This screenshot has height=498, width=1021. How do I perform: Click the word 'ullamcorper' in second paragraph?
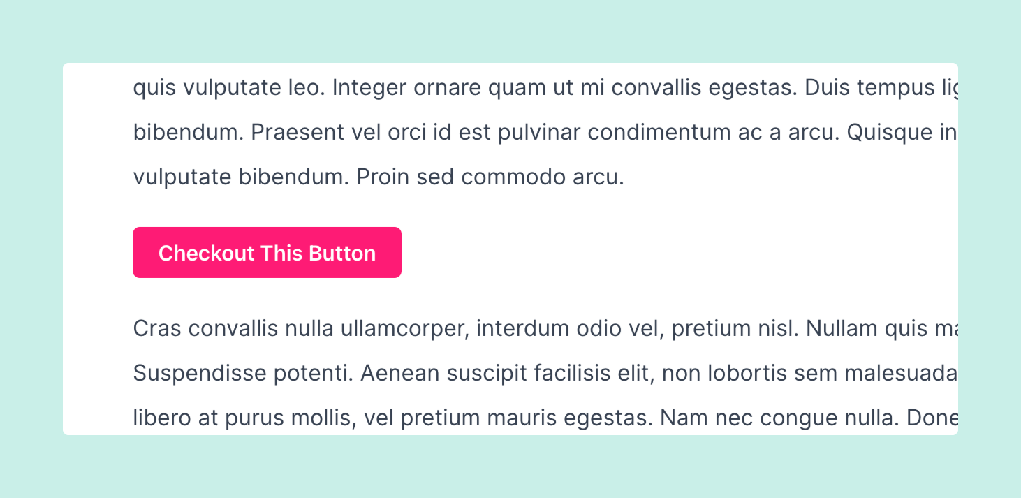(x=404, y=328)
